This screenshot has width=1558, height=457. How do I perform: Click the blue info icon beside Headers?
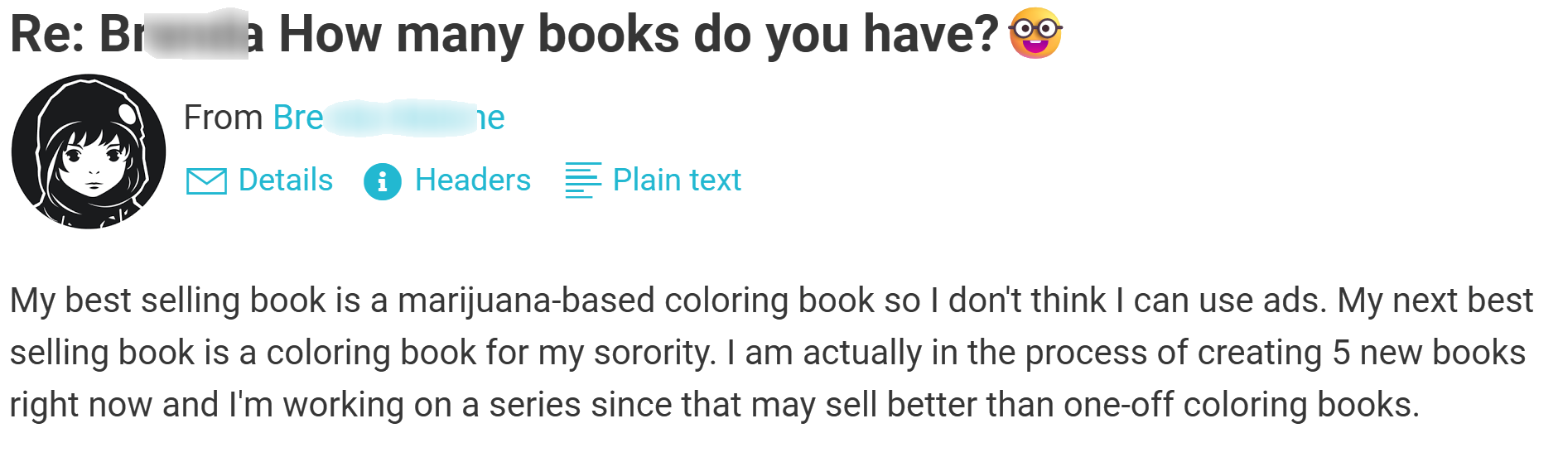point(382,180)
